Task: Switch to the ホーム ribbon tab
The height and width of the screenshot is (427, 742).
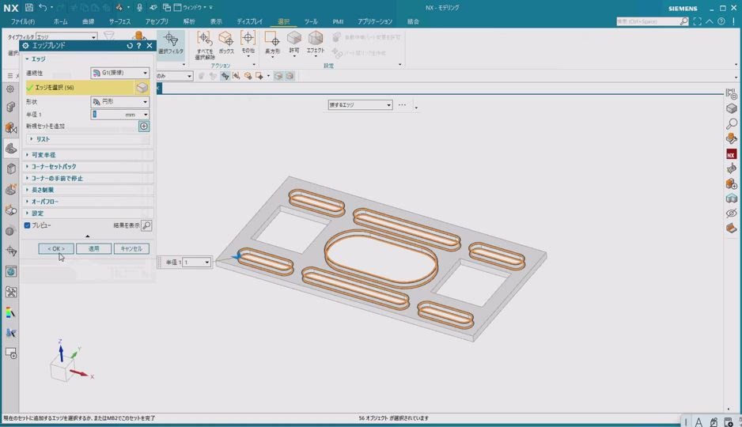Action: point(61,22)
